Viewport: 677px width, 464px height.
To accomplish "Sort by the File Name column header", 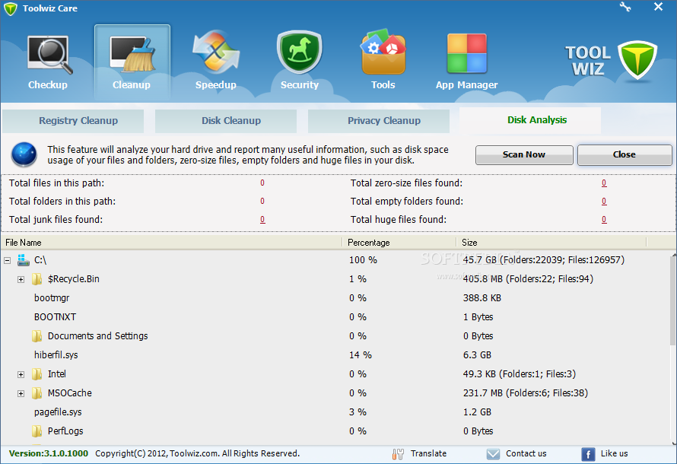I will click(x=172, y=243).
